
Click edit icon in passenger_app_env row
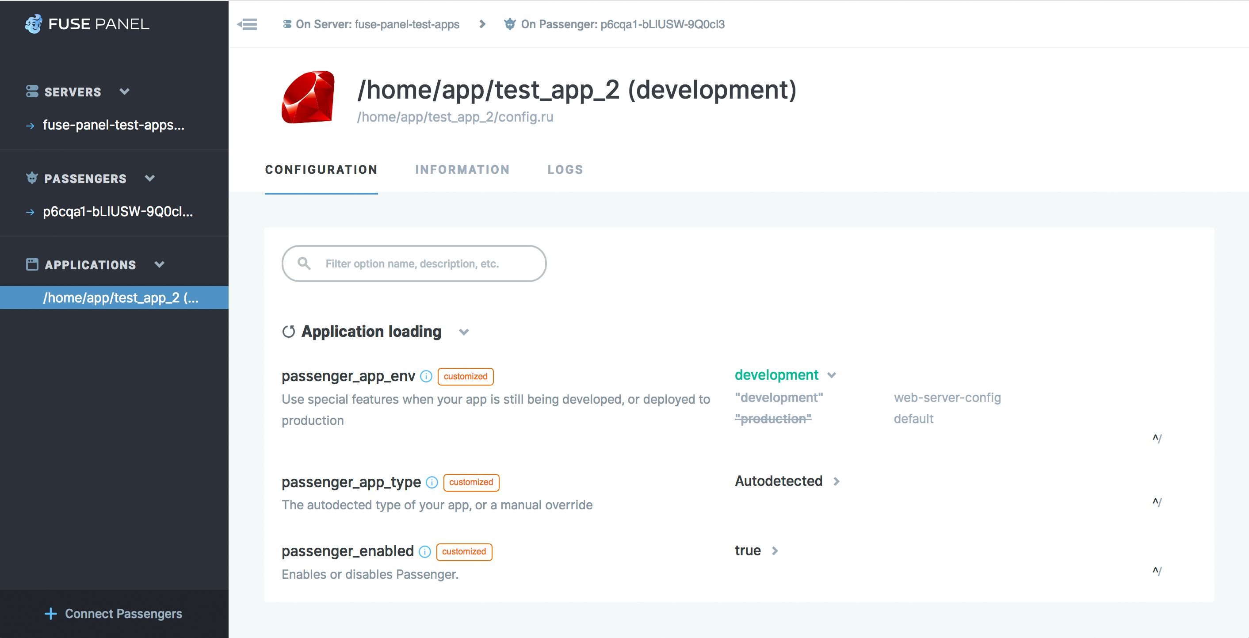click(1157, 438)
